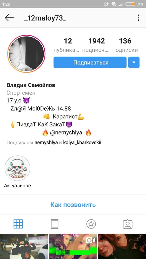Screen dimensions: 146x259
Task: Open the three-dot options menu
Action: 138,18
